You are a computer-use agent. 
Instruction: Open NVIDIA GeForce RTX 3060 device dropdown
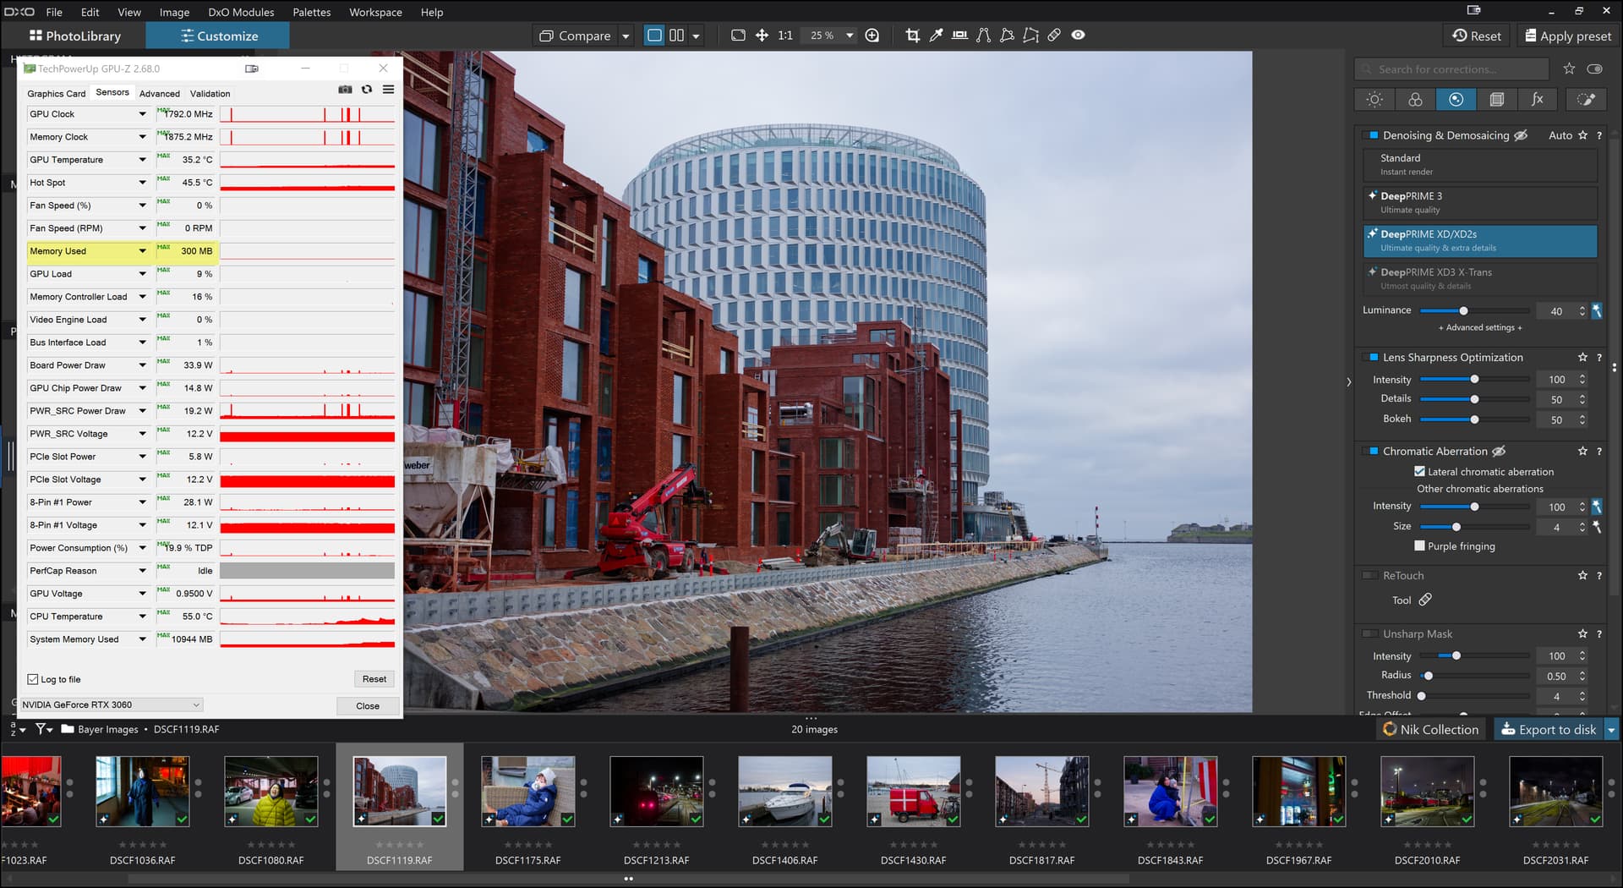coord(111,705)
